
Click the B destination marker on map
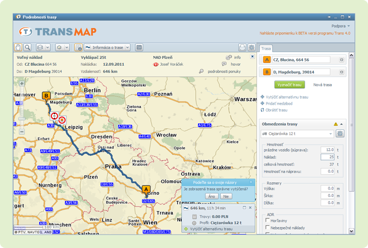[x=46, y=97]
